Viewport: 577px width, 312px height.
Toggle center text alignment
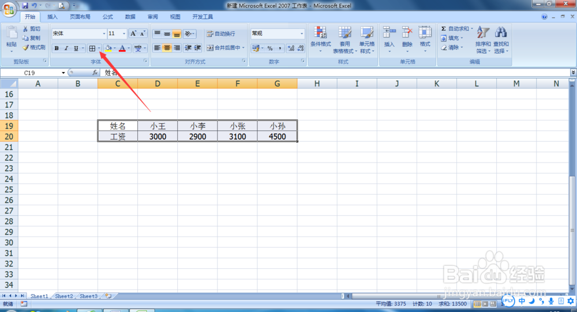[167, 48]
